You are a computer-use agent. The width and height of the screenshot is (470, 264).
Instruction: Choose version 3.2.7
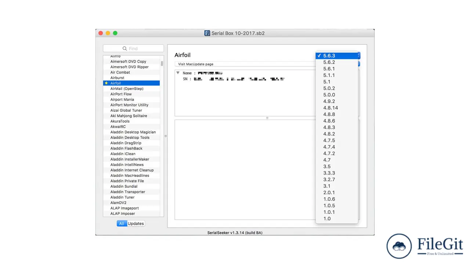(x=337, y=179)
